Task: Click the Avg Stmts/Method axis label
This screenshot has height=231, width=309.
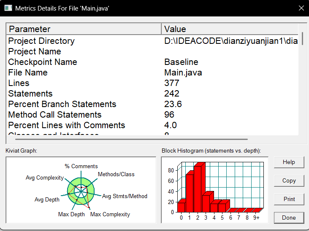Action: click(125, 196)
